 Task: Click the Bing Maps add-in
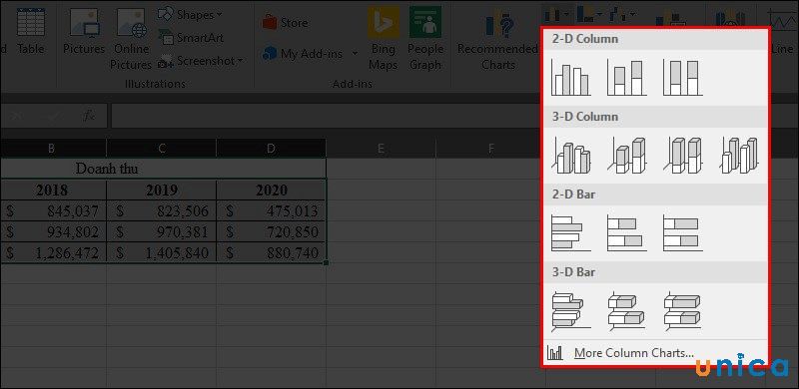384,39
